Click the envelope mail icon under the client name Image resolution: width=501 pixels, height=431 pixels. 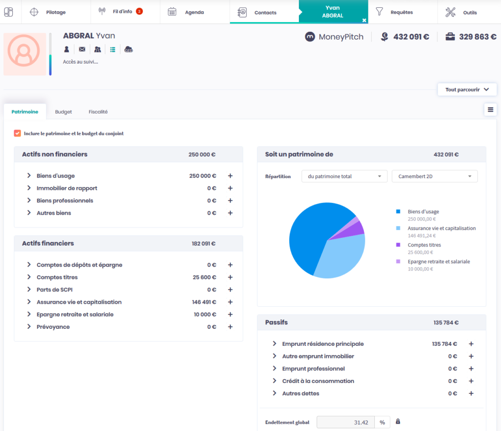point(82,49)
